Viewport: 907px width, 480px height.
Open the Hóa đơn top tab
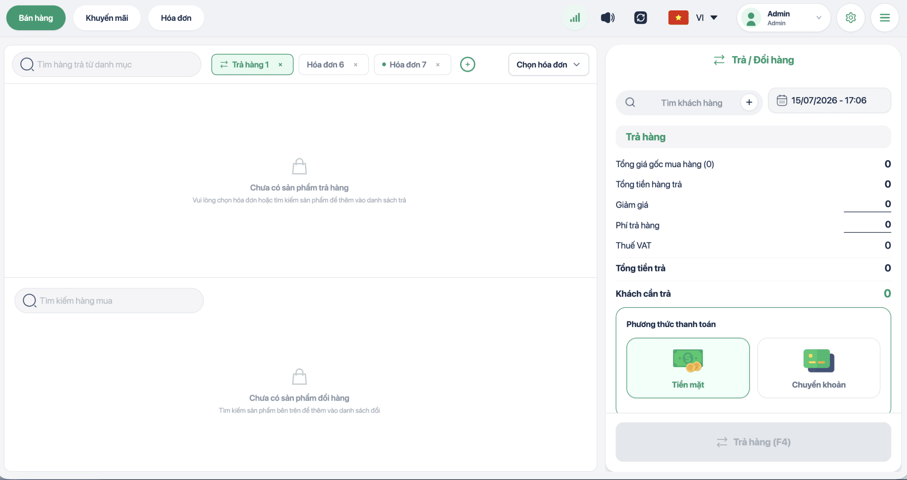coord(176,18)
